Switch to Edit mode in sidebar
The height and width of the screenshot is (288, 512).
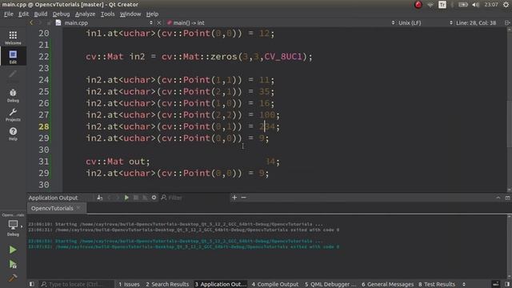[x=13, y=57]
